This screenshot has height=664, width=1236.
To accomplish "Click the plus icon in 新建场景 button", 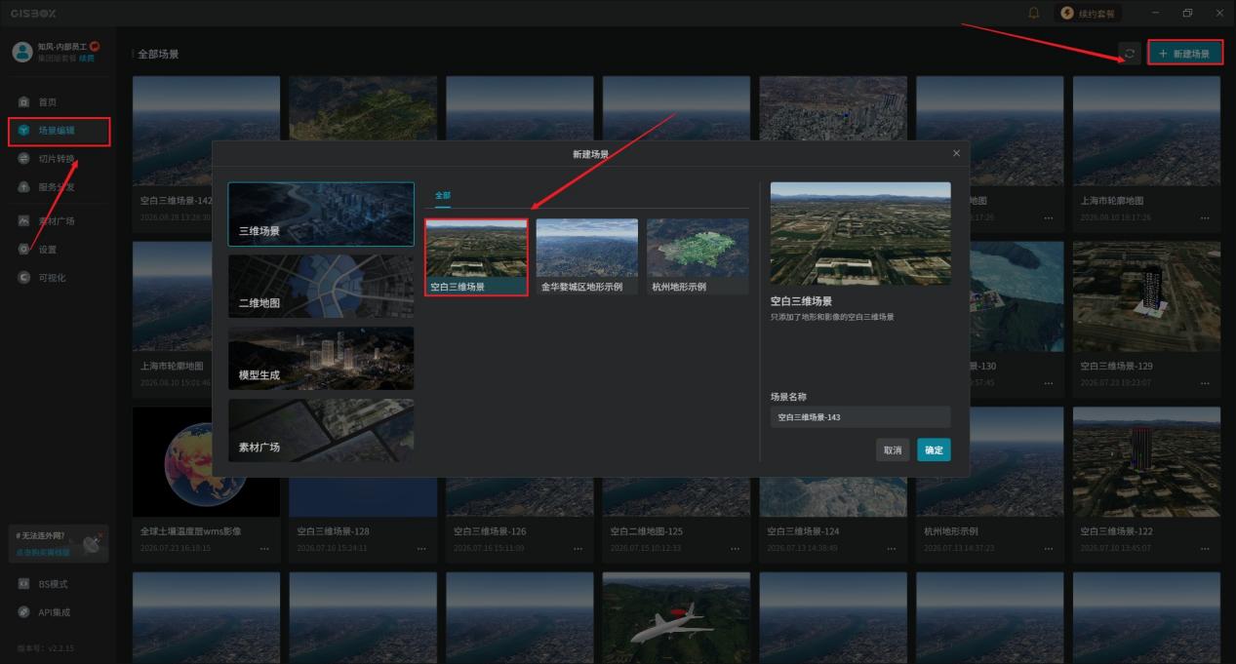I will point(1163,54).
